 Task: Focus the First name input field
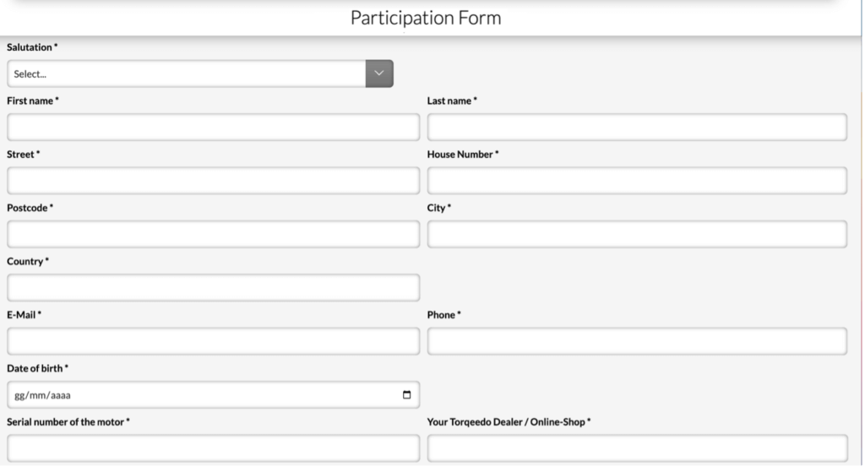point(214,127)
